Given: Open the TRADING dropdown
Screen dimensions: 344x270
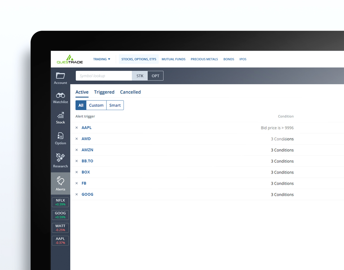Looking at the screenshot, I should point(102,59).
